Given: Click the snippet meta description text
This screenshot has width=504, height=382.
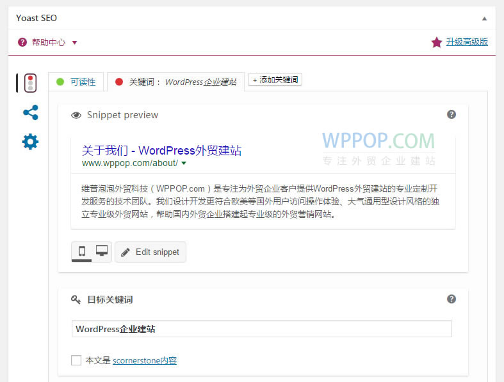Looking at the screenshot, I should 260,201.
